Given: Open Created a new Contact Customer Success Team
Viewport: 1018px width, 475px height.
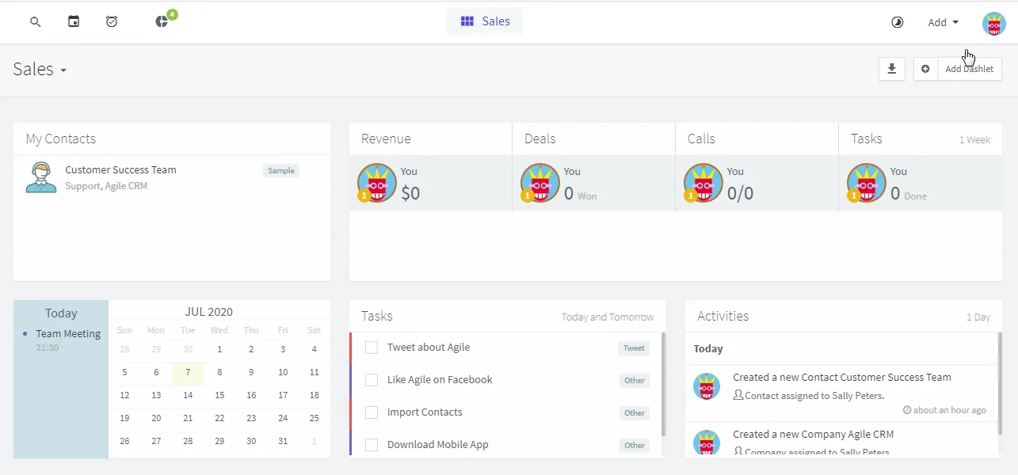Looking at the screenshot, I should 842,377.
